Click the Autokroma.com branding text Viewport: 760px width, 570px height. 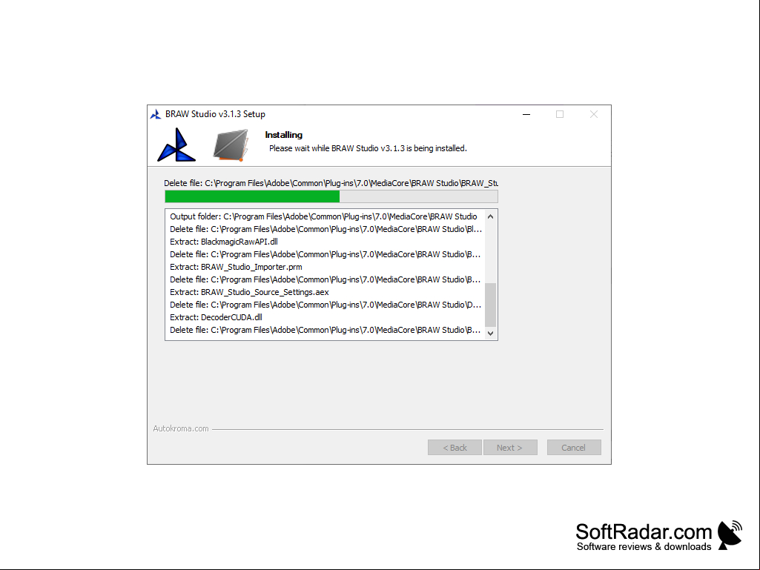(x=181, y=428)
